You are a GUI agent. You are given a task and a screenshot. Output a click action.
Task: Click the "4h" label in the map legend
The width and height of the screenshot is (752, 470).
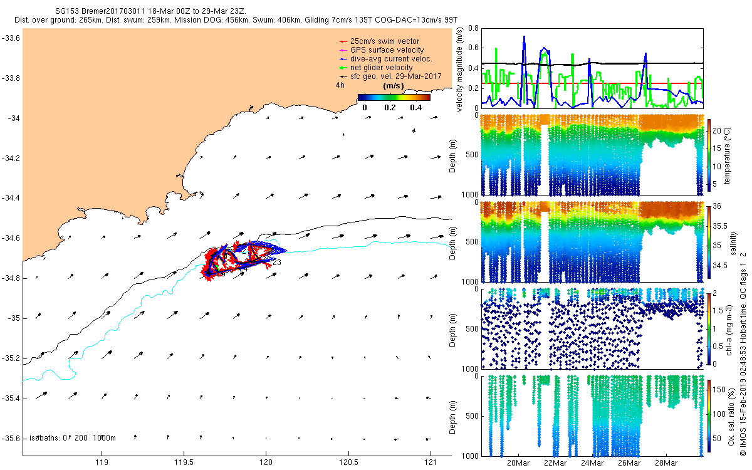coord(340,85)
